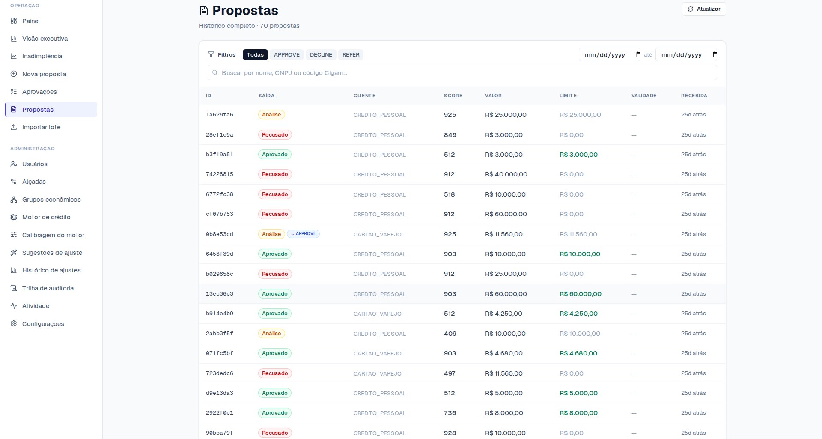Click CARTAO_VAREJO in row 071fc5bf
Viewport: 822px width, 439px height.
tap(378, 354)
